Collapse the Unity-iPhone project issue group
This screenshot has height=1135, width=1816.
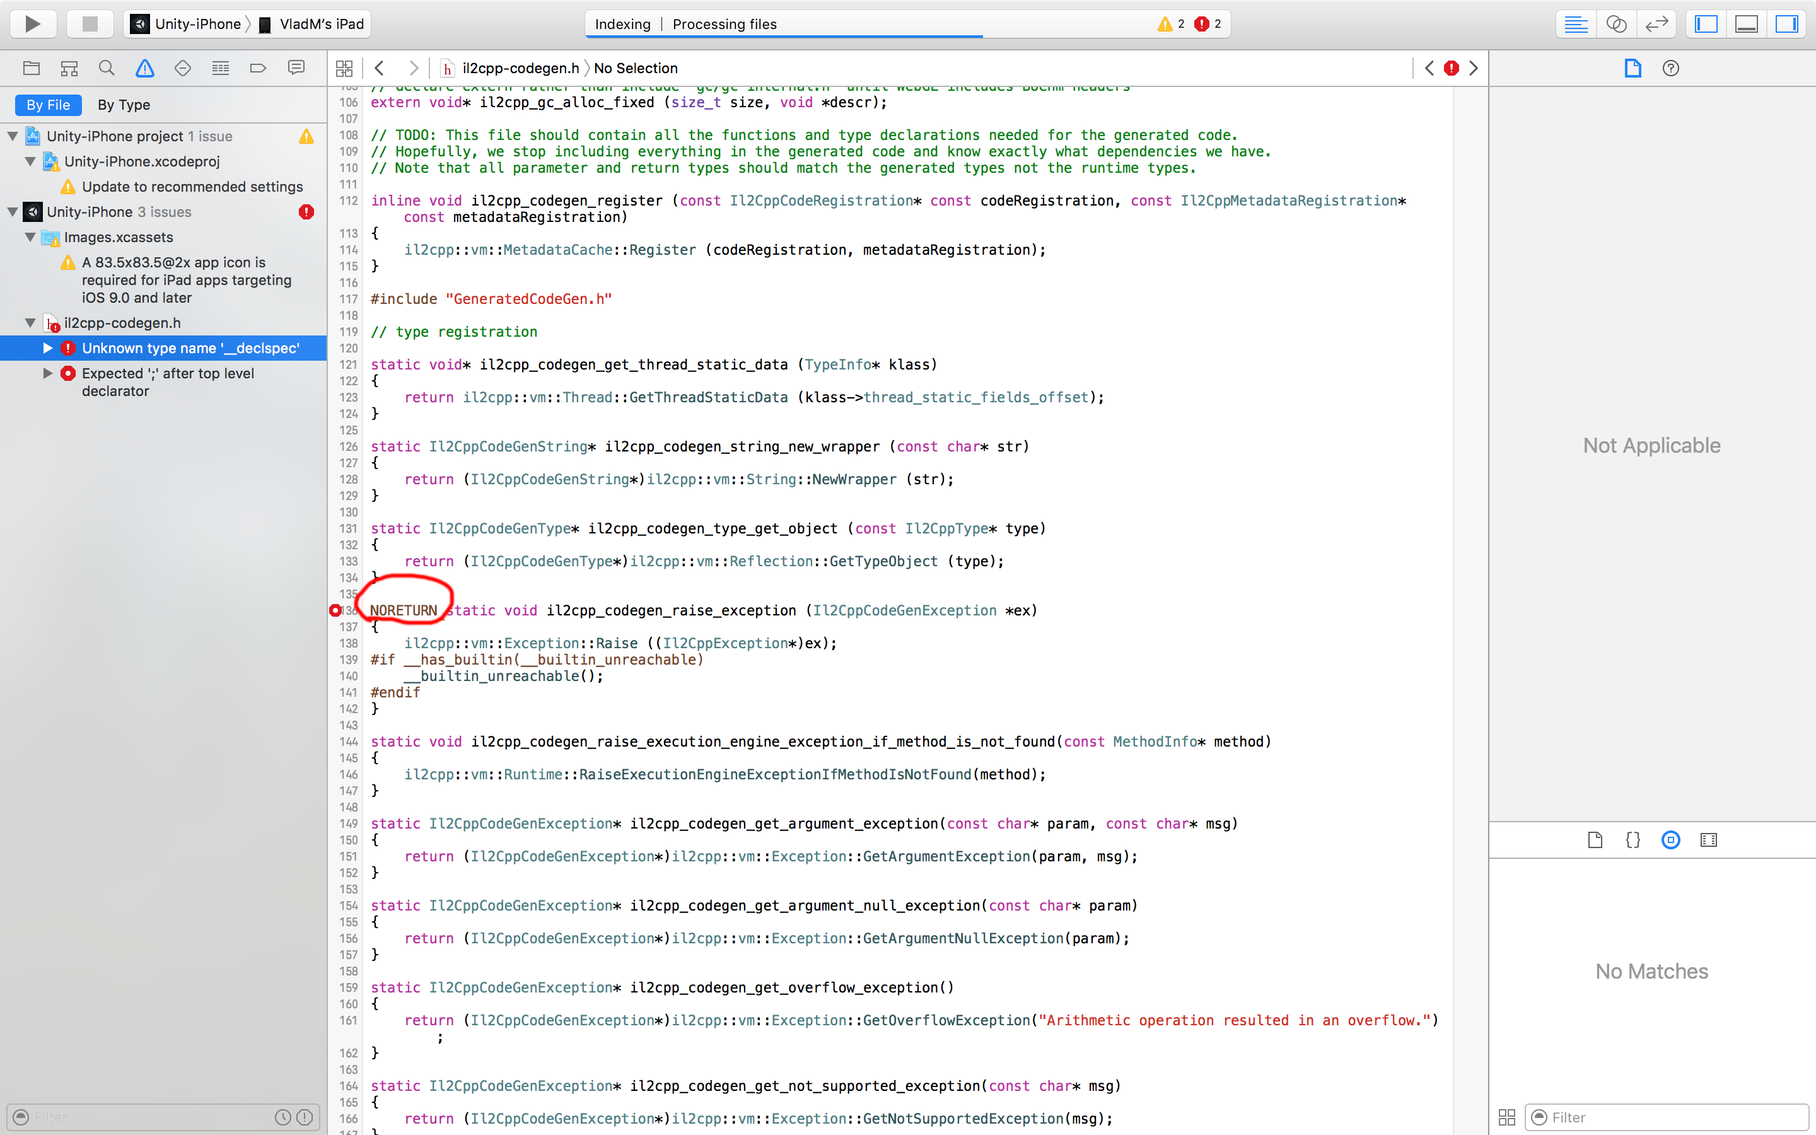click(x=13, y=137)
